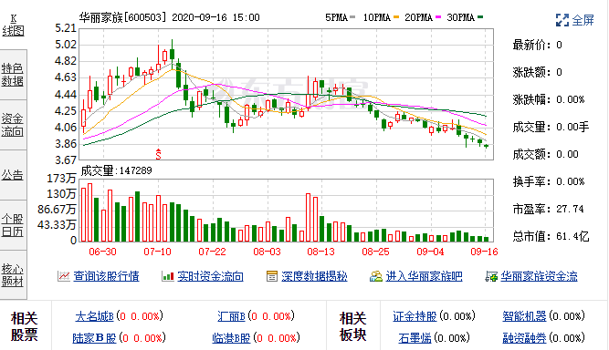Open the 查询该股行情 link
This screenshot has height=350, width=609.
106,276
